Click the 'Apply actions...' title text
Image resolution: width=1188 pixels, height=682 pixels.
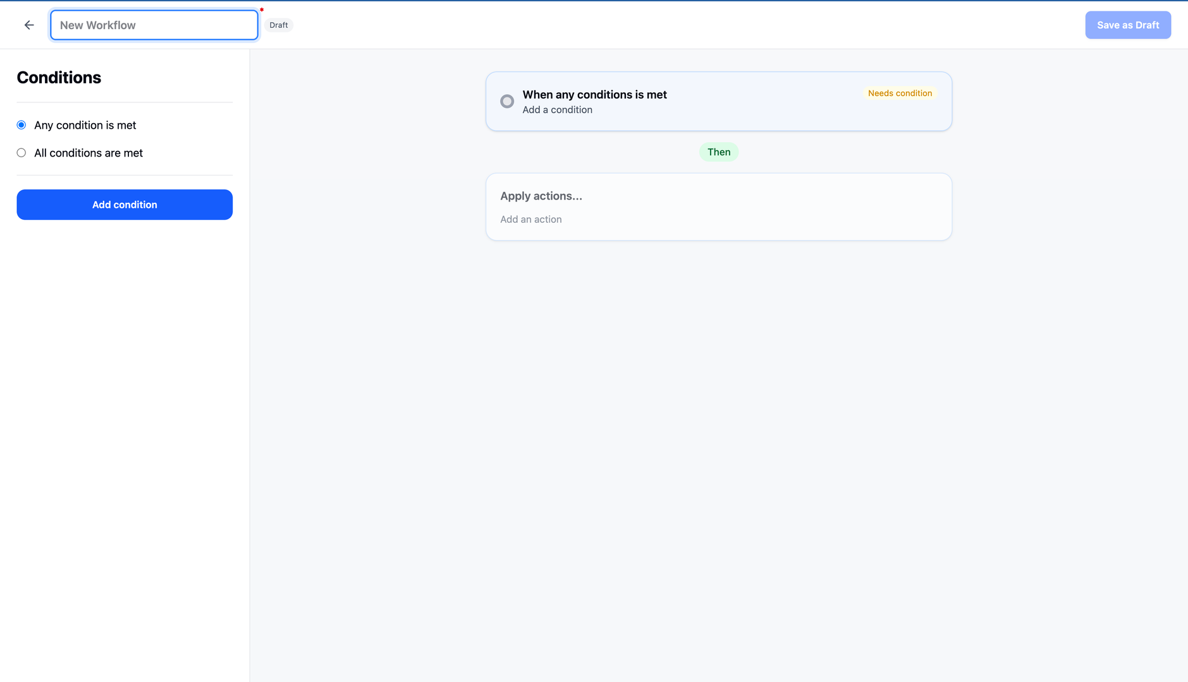pos(541,196)
